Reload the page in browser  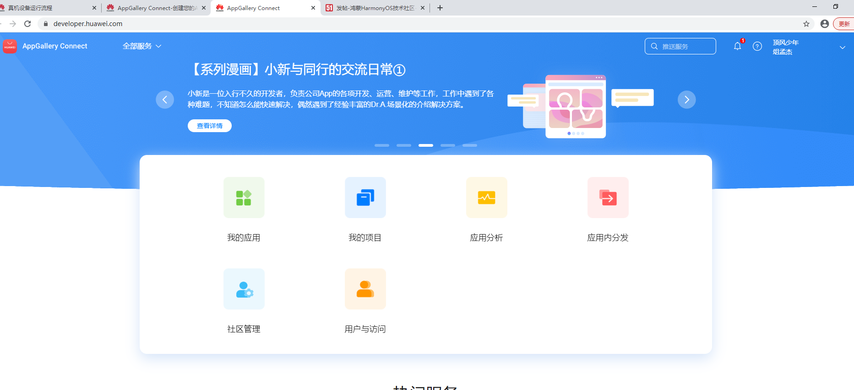[x=27, y=24]
